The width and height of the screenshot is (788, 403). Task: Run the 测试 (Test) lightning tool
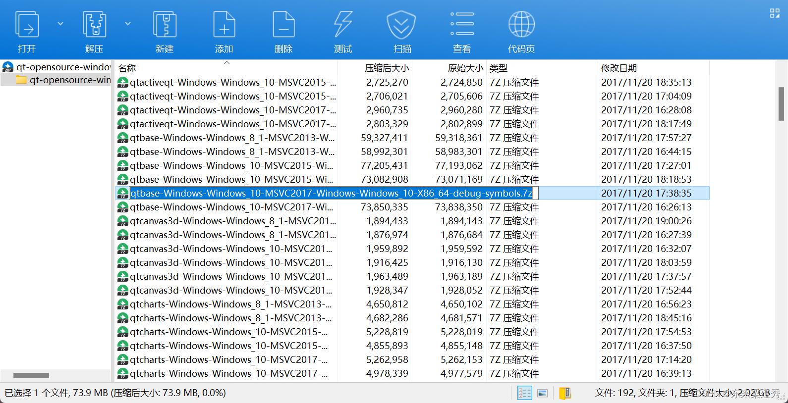pyautogui.click(x=343, y=25)
